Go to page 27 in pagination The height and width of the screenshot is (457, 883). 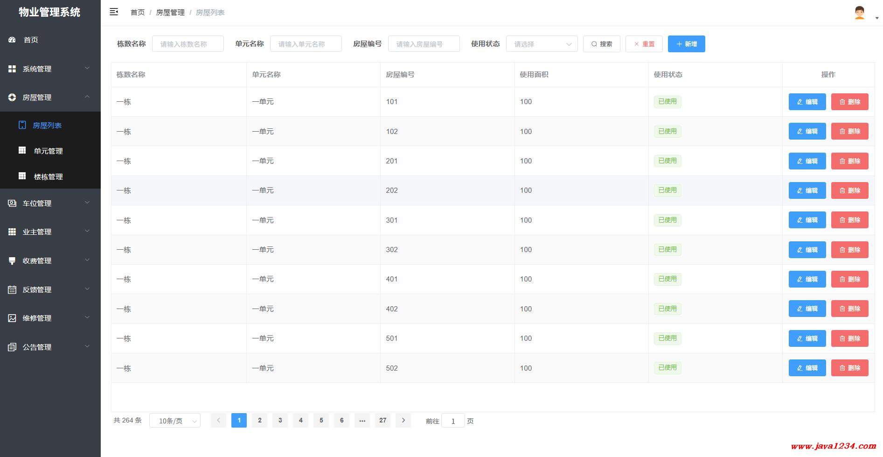point(382,420)
